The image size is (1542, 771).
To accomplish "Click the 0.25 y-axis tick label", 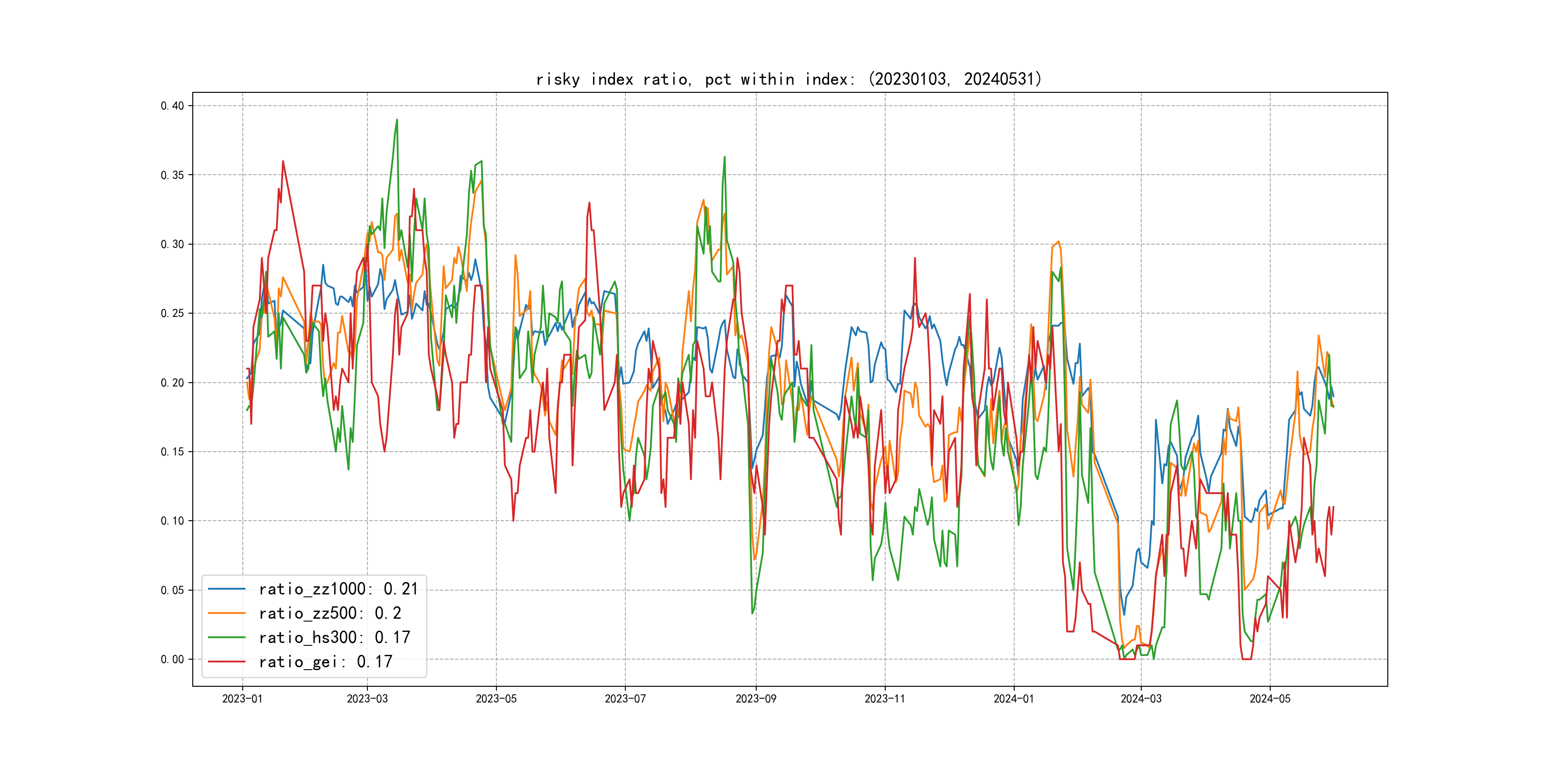I will (172, 314).
